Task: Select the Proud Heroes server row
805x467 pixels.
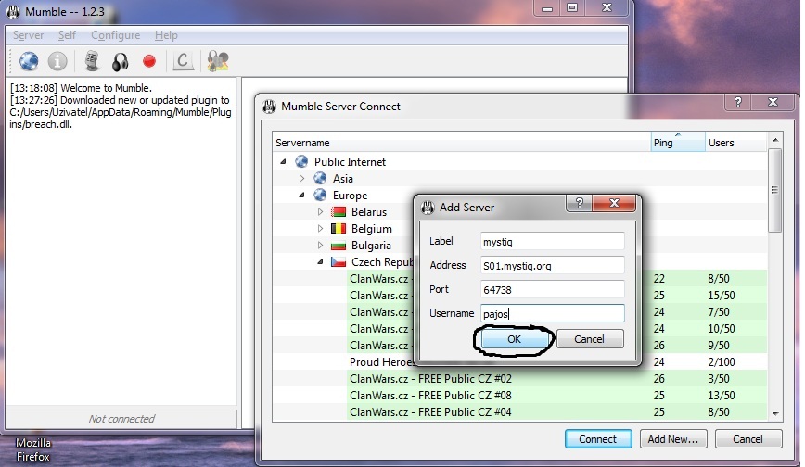Action: (x=519, y=362)
